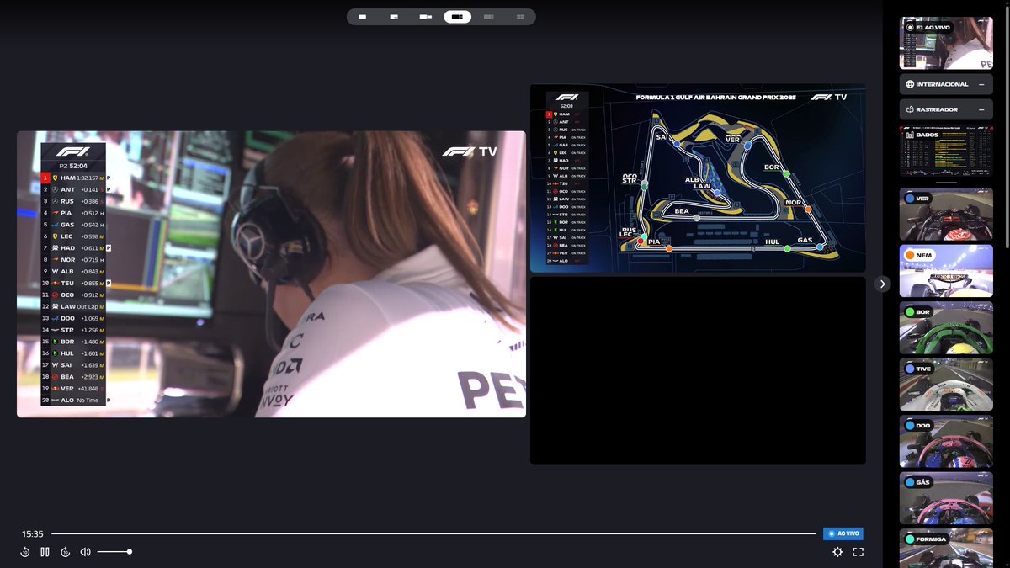Viewport: 1010px width, 568px height.
Task: Click the 15:35 elapsed time label
Action: (32, 533)
